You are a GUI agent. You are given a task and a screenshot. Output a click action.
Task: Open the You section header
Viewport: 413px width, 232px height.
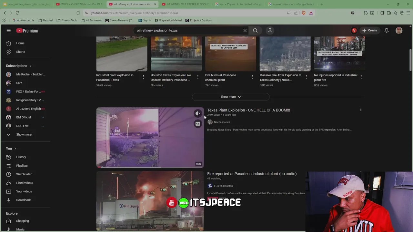coord(11,149)
